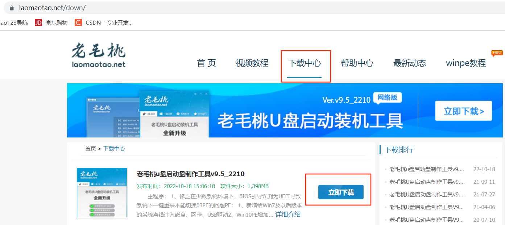Viewport: 505px width, 225px height.
Task: Select 下载中心 in the navigation menu
Action: pyautogui.click(x=305, y=63)
